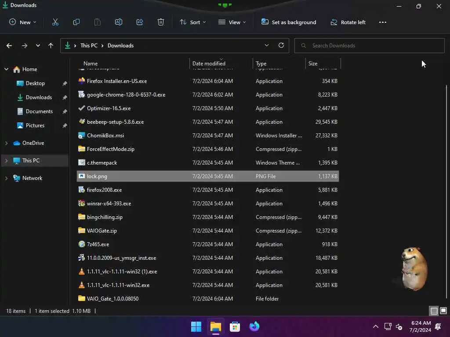Collapse the Home tree node
The height and width of the screenshot is (337, 450).
point(6,69)
